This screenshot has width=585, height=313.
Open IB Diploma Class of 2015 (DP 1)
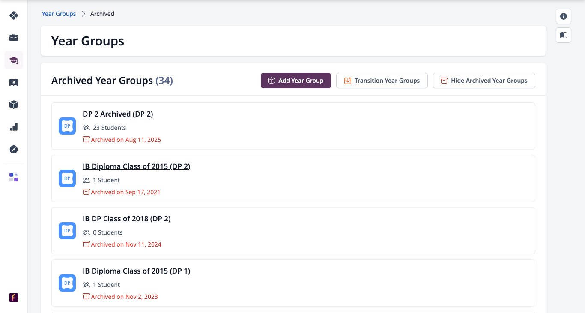(136, 271)
